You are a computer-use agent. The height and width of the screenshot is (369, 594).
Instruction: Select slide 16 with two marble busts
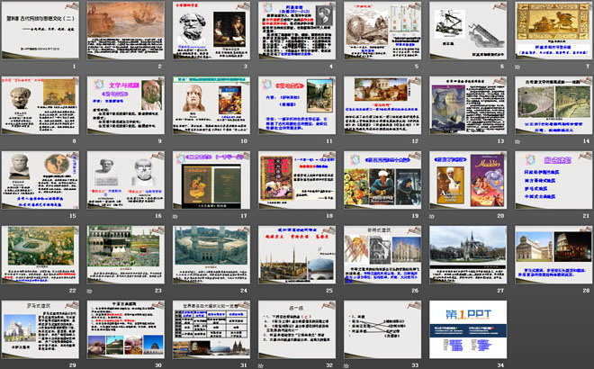click(126, 180)
